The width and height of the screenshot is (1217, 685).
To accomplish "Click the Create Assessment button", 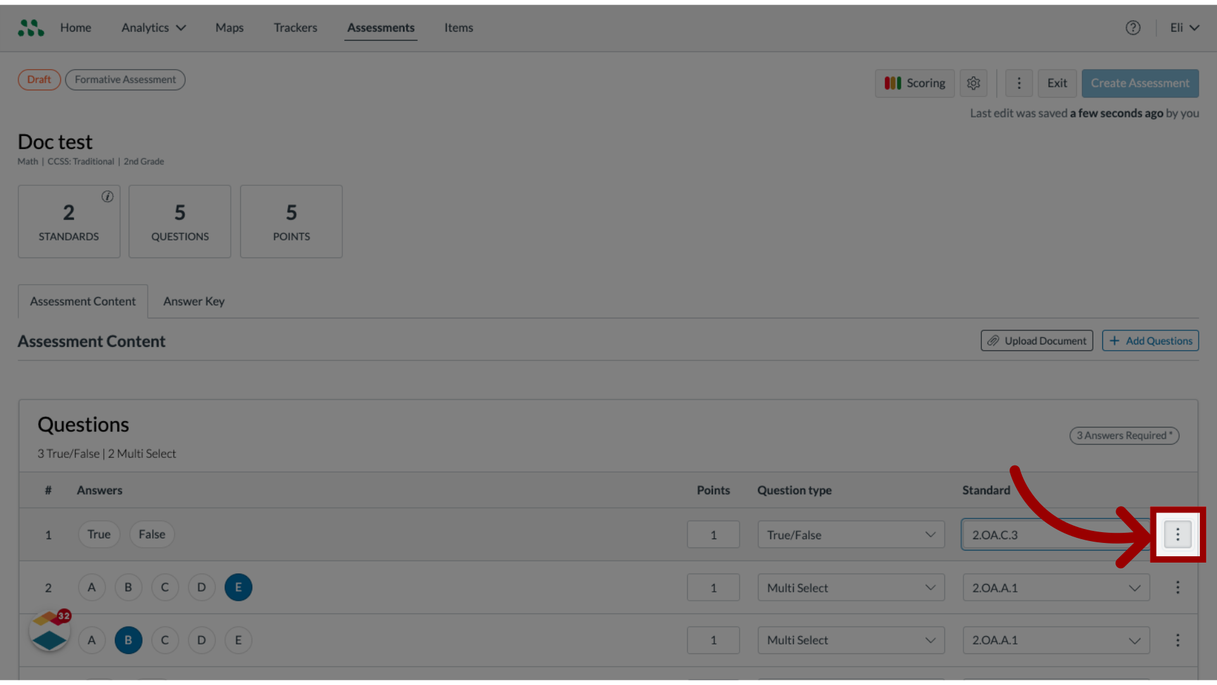I will click(x=1140, y=83).
